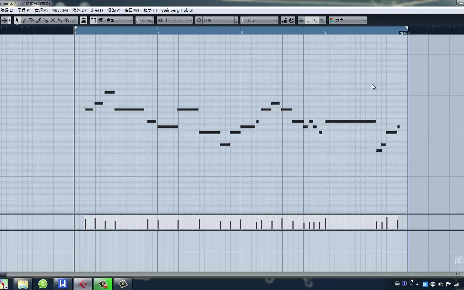Screen dimensions: 464x290
Task: Toggle Auto Select Controllers icon
Action: click(x=84, y=20)
